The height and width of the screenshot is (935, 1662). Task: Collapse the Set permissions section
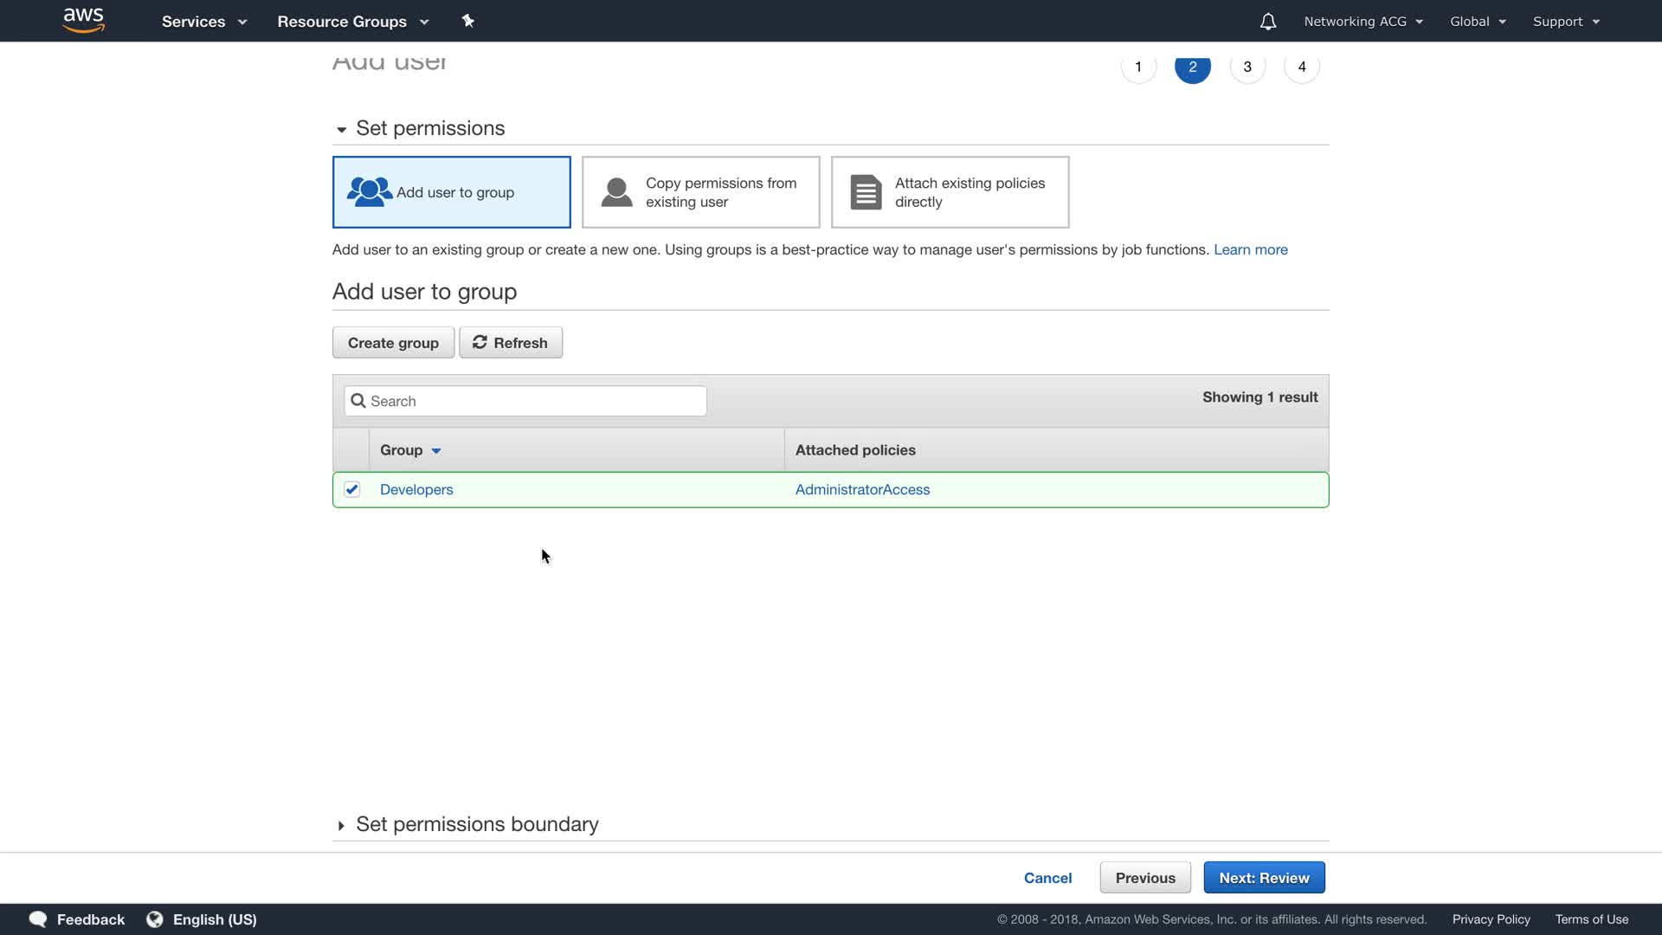341,130
